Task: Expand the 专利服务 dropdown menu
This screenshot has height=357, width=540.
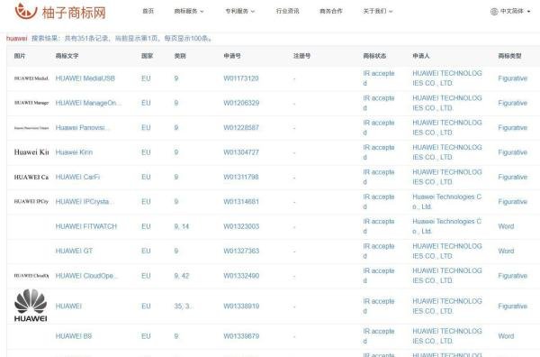Action: coord(240,11)
